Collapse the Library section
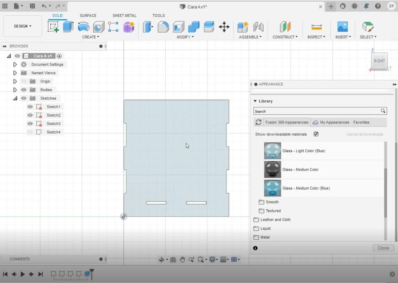Viewport: 398px width, 283px height. (255, 101)
